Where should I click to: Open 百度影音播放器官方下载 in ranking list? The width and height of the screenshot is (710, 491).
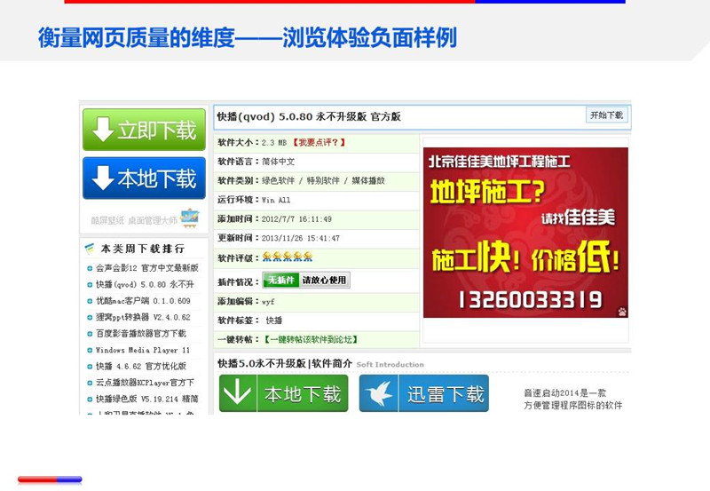click(x=141, y=334)
